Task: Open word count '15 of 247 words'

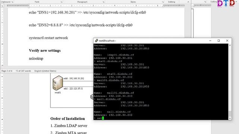Action: pyautogui.click(x=23, y=71)
